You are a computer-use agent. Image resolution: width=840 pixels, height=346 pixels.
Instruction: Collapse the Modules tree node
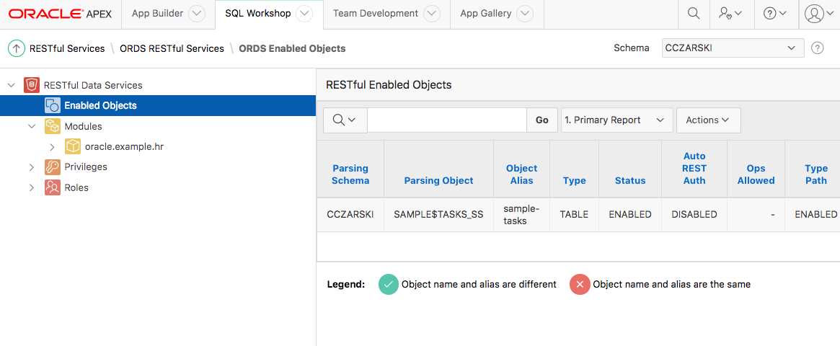[32, 126]
